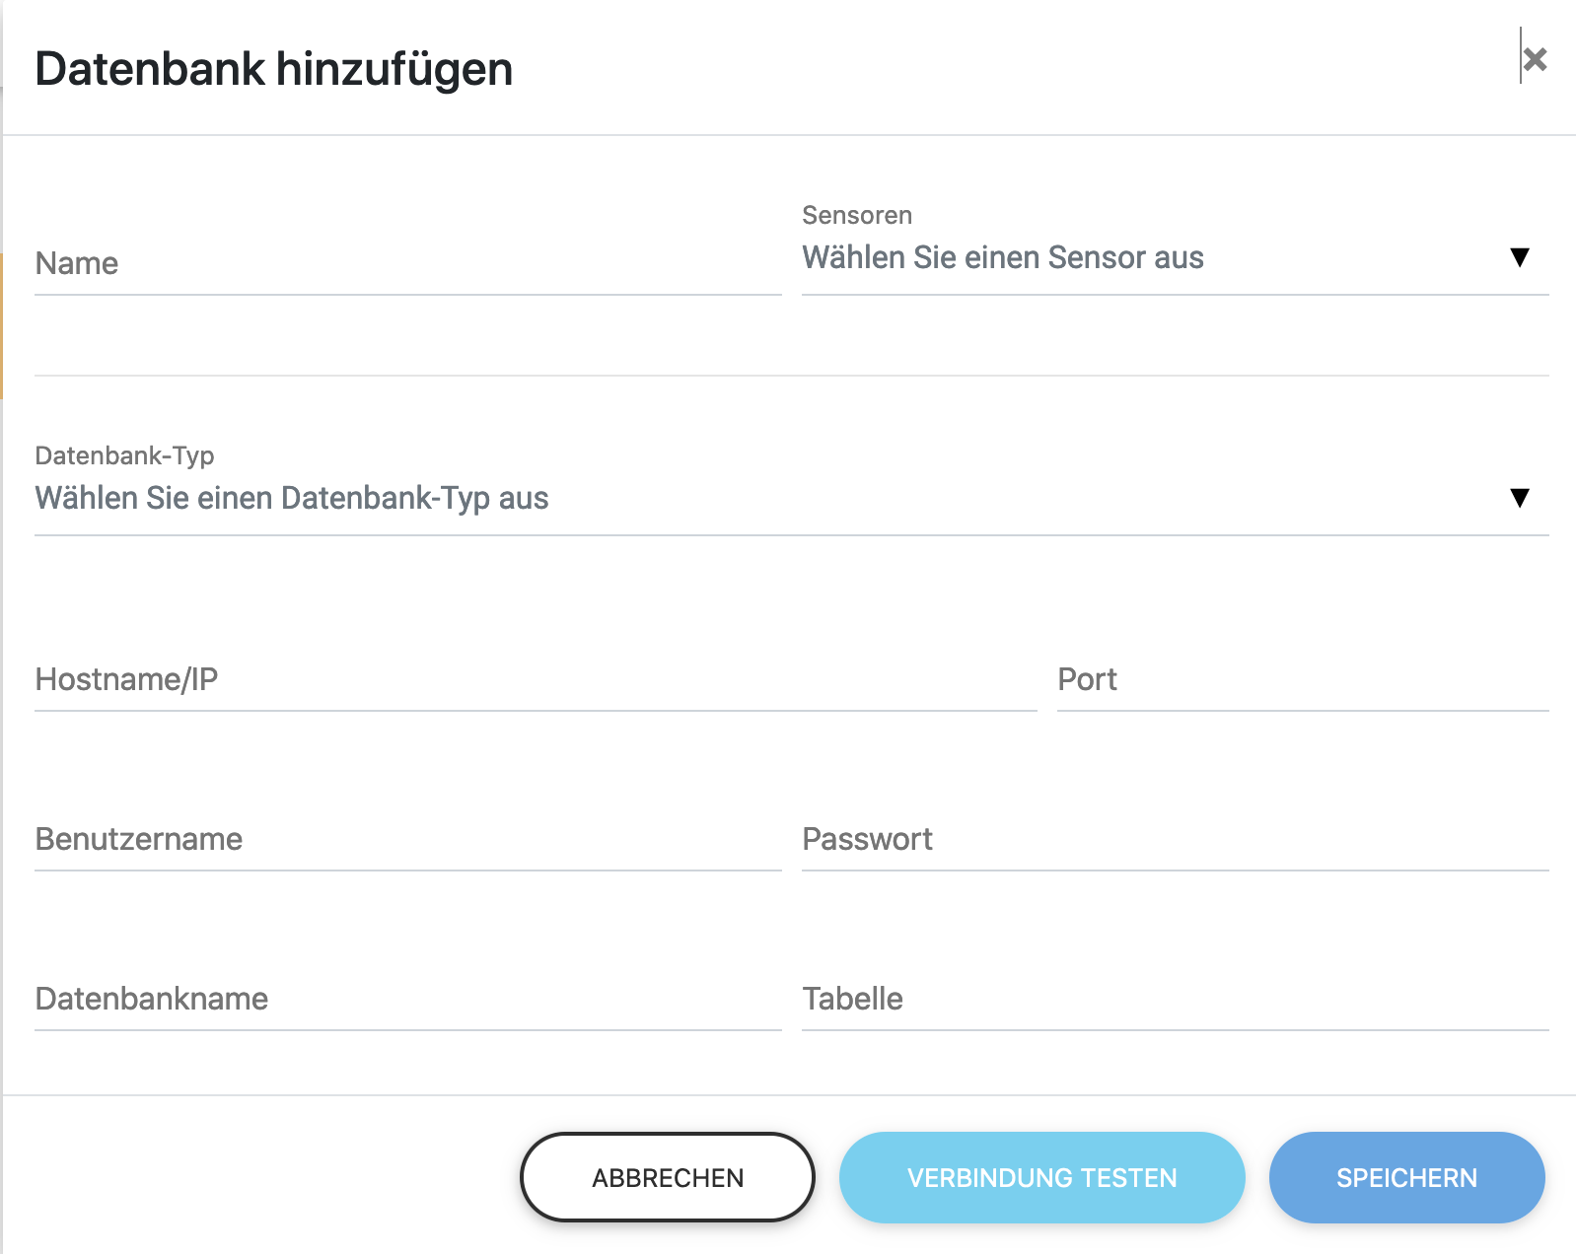Viewport: 1576px width, 1254px height.
Task: Expand the Datenbank-Typ dropdown arrow
Action: coord(1519,498)
